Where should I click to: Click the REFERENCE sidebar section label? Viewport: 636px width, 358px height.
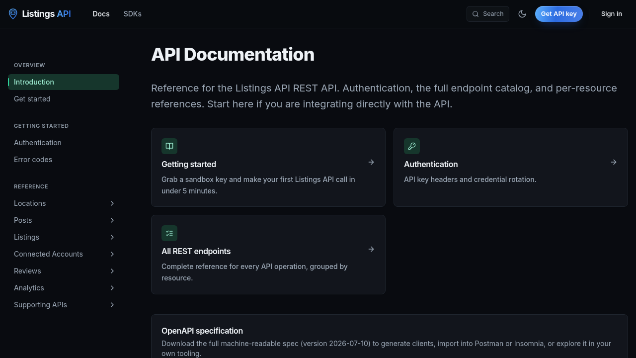pyautogui.click(x=31, y=186)
